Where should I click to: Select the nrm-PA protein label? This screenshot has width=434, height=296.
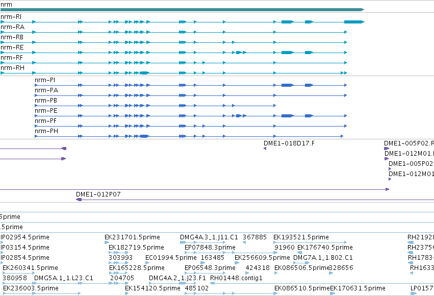46,90
